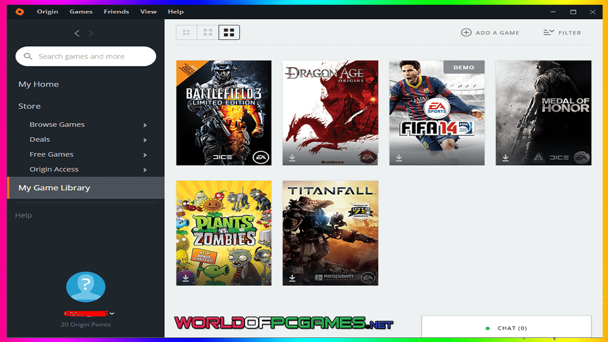Click the sidebar Help link
Screen dimensions: 608x342
point(23,215)
